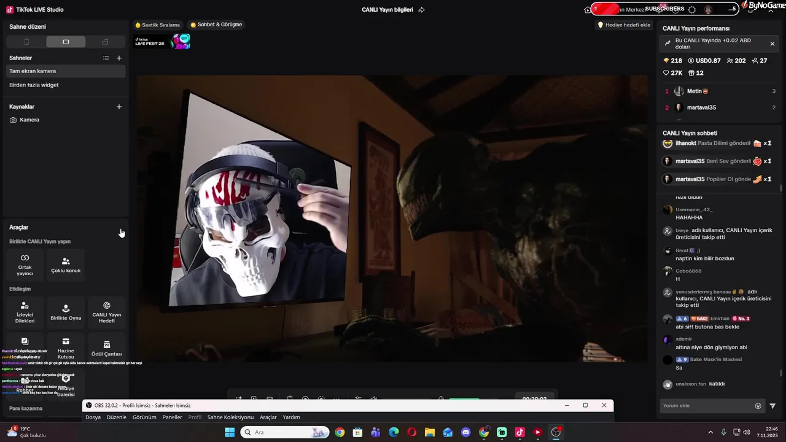Open the Görünüm menu in OBS
The image size is (786, 442).
144,417
